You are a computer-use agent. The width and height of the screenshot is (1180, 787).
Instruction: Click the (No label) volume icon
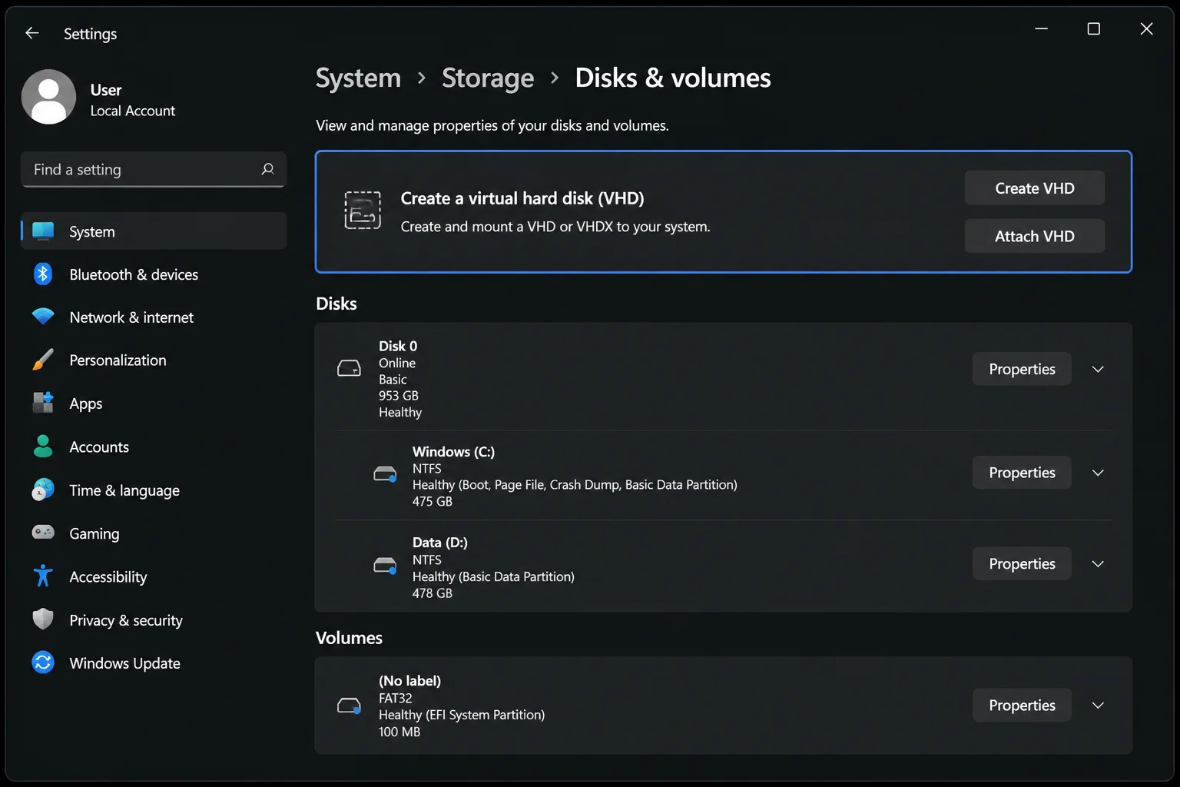pyautogui.click(x=349, y=706)
